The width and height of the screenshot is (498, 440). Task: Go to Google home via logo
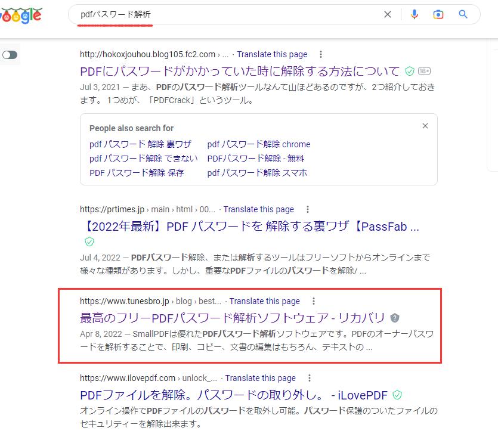click(21, 16)
